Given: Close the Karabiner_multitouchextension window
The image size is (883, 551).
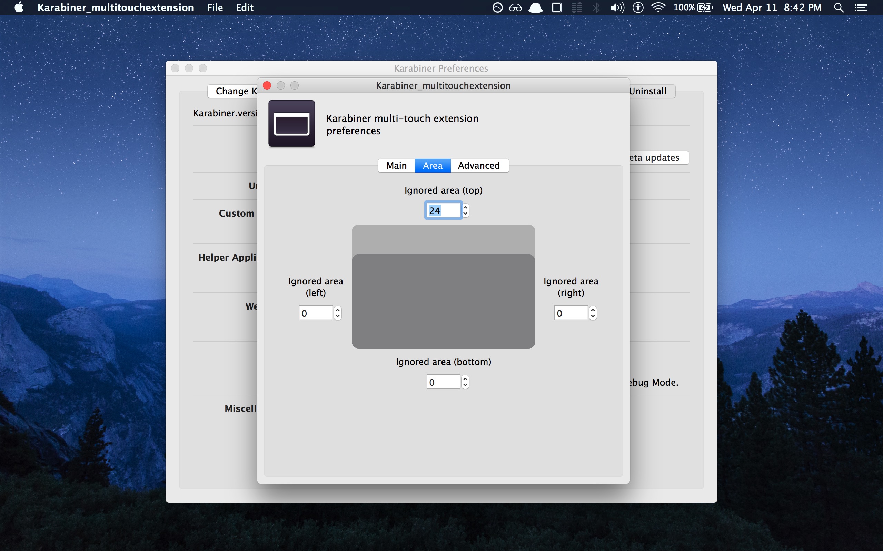Looking at the screenshot, I should point(267,85).
